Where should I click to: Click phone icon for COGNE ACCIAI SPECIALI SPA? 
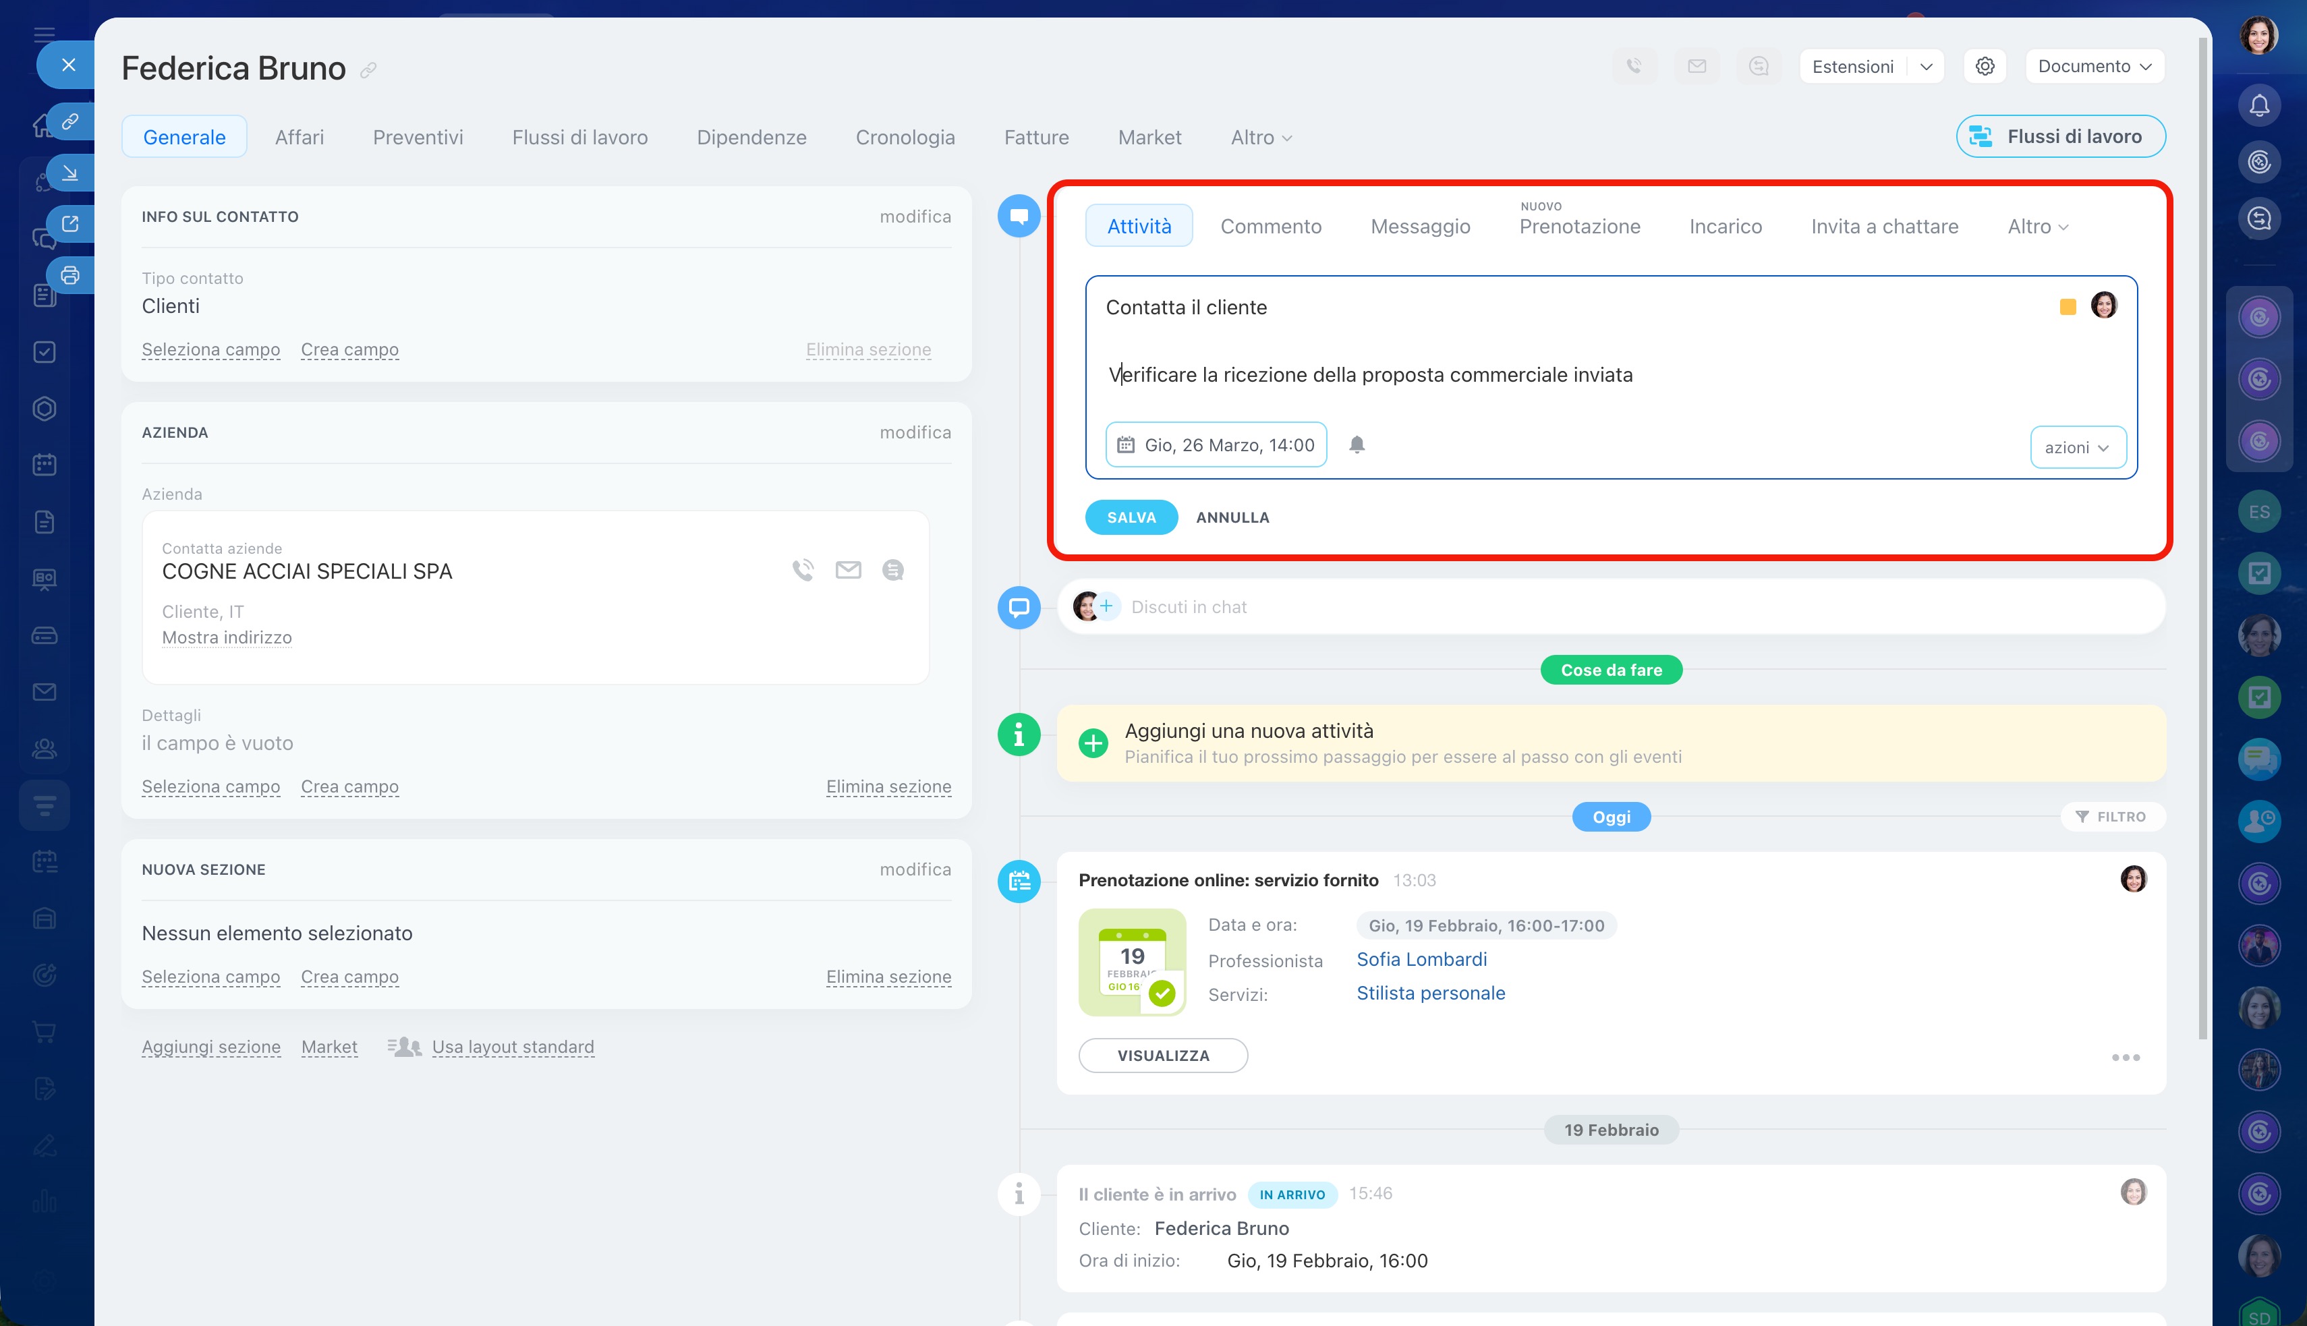click(x=803, y=570)
